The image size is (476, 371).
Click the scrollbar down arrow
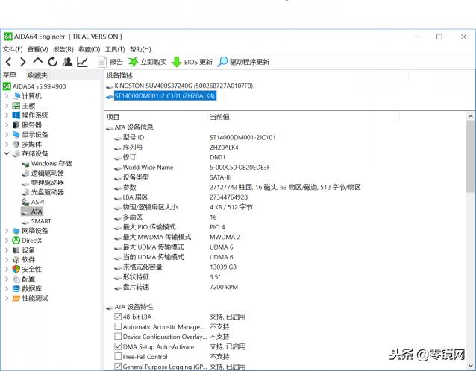[x=470, y=366]
